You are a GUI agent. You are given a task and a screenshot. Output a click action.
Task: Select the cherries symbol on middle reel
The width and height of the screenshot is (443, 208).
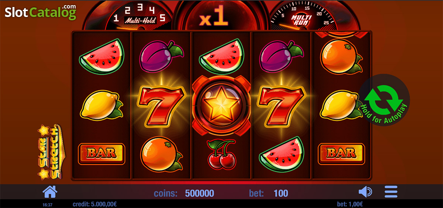click(x=221, y=154)
